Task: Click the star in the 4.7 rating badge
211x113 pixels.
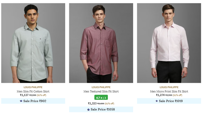Action: coord(102,98)
